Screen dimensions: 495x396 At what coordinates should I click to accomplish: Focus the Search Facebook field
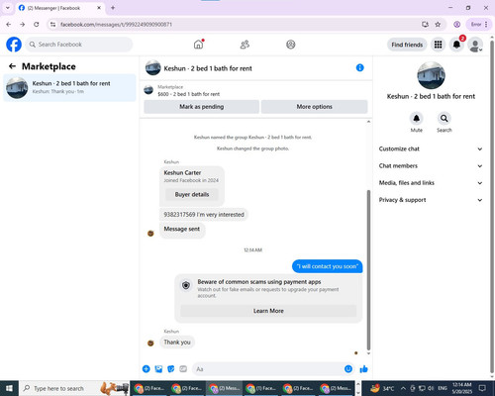coord(79,45)
